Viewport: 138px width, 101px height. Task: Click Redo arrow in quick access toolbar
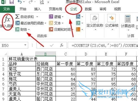[x=31, y=2]
